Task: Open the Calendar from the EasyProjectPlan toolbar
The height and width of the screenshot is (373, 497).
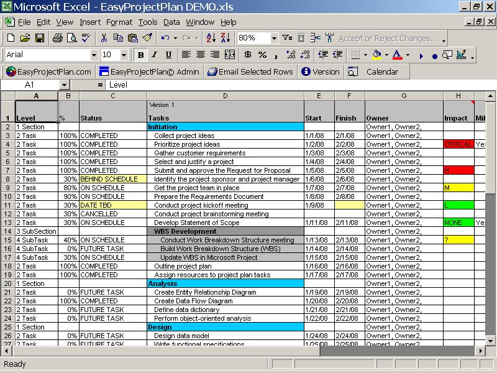Action: [x=373, y=71]
